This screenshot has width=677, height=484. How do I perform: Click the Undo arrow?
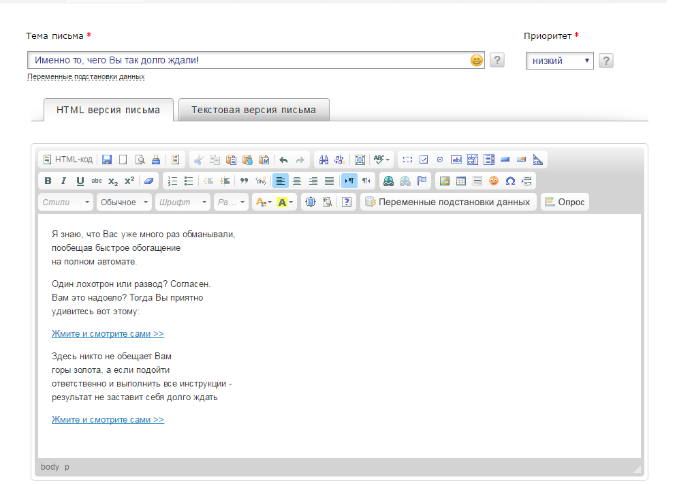coord(283,160)
